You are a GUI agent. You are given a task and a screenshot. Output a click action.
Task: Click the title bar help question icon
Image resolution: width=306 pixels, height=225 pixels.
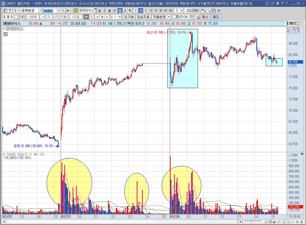pyautogui.click(x=287, y=3)
